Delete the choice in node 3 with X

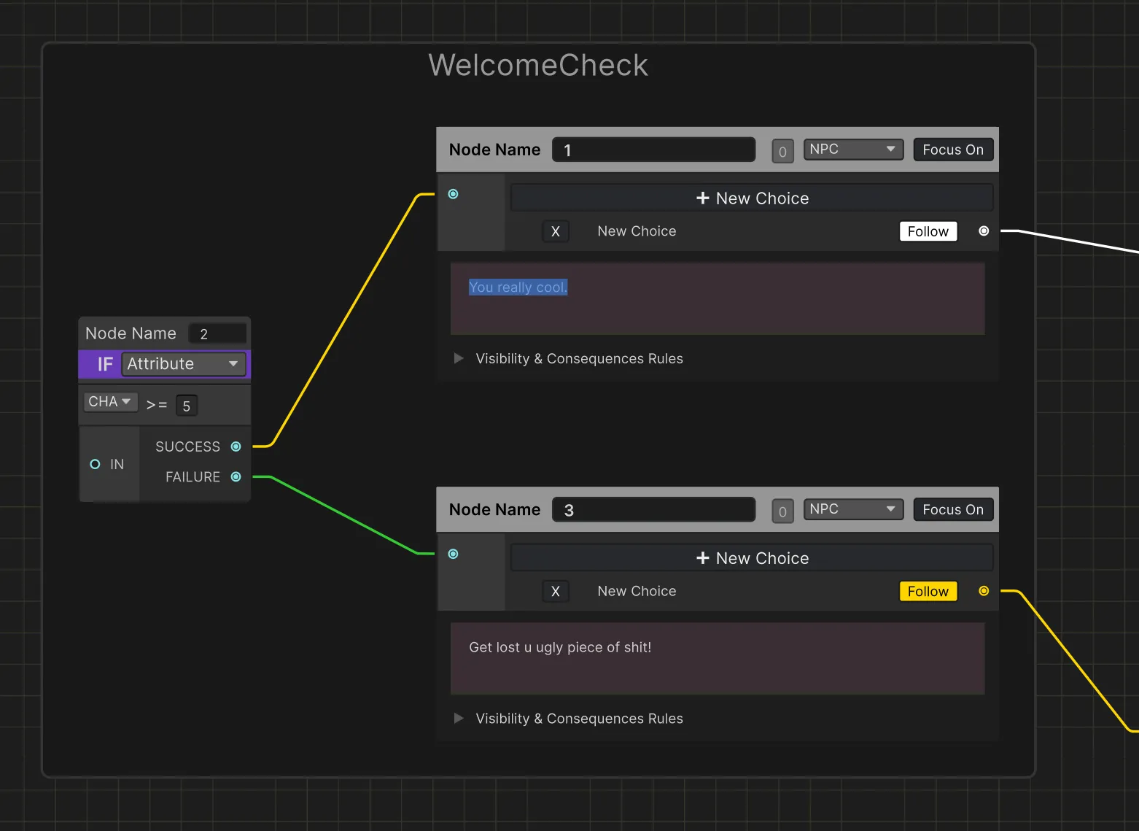click(x=556, y=591)
